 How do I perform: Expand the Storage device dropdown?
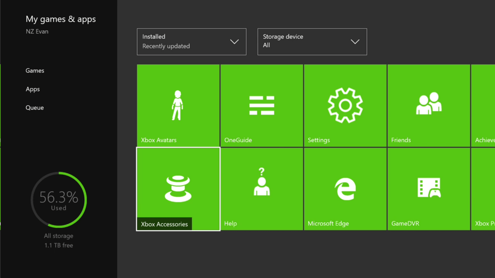click(x=312, y=42)
